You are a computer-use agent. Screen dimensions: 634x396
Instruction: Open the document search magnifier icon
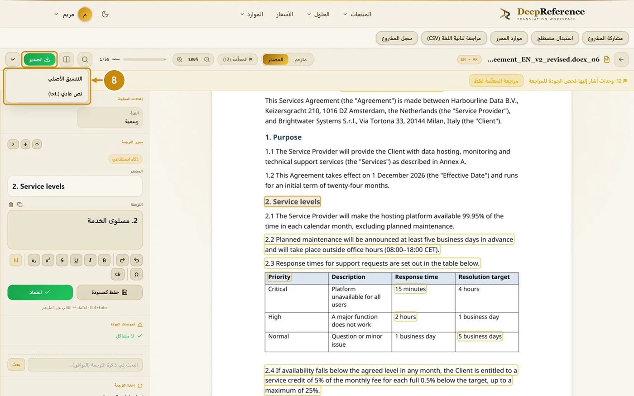[x=85, y=59]
